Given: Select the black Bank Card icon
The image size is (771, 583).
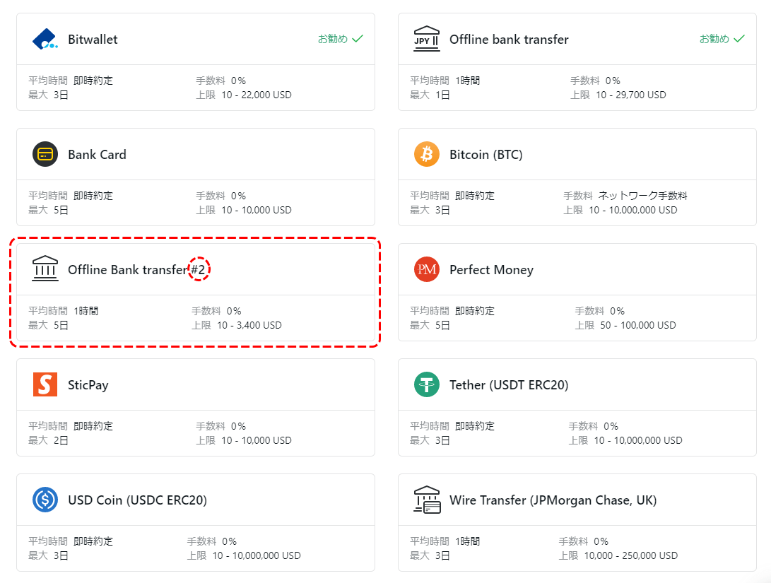Looking at the screenshot, I should (x=45, y=154).
